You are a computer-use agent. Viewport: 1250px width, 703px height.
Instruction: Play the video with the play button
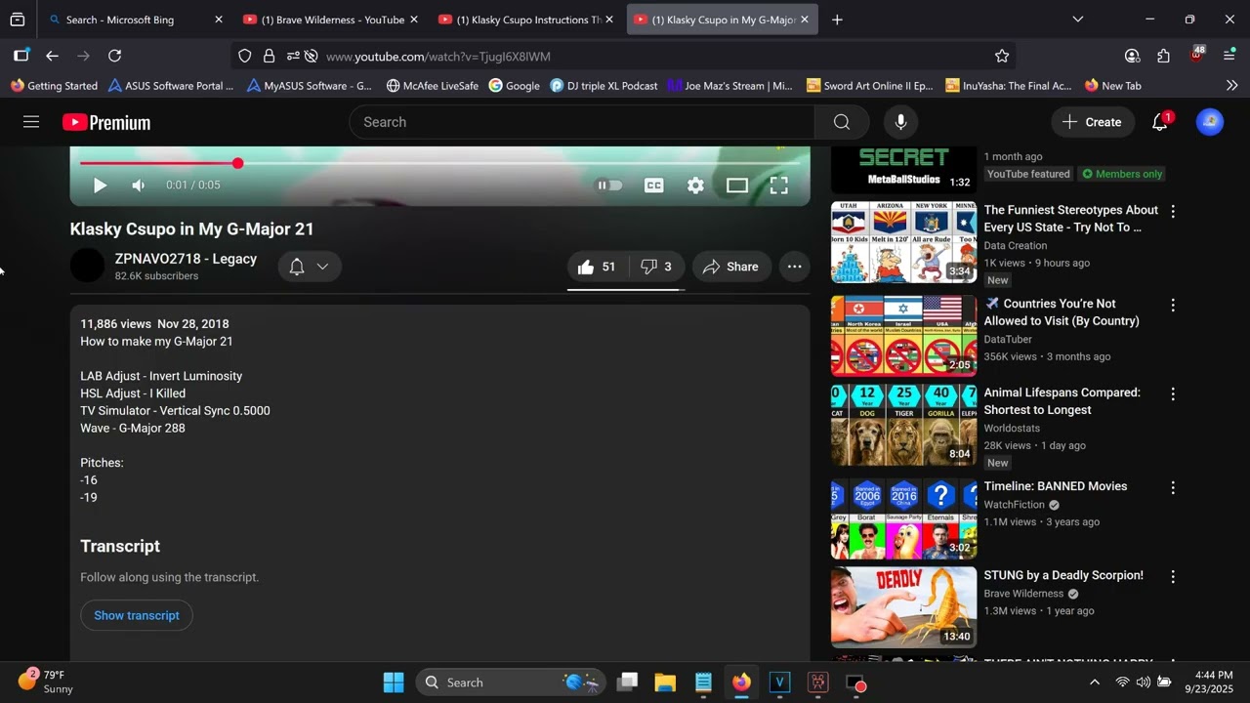100,186
